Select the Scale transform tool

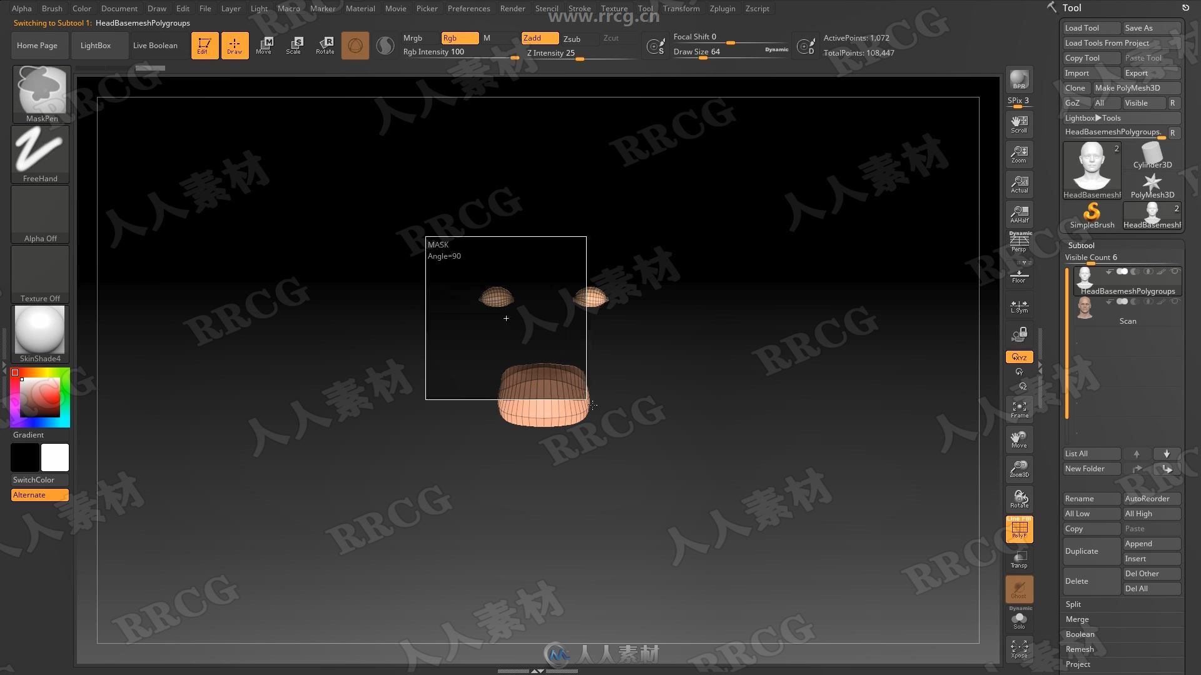(295, 46)
